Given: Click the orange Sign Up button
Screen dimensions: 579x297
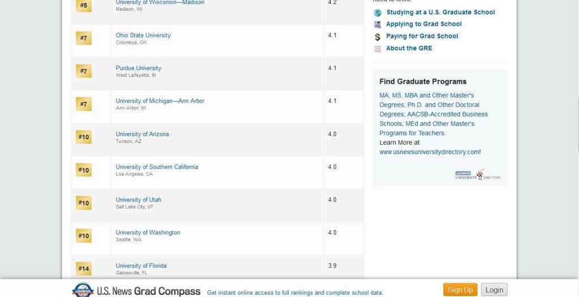Looking at the screenshot, I should (x=460, y=290).
